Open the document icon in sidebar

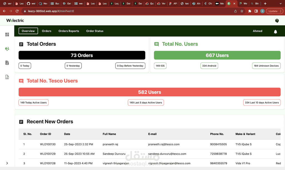click(7, 63)
